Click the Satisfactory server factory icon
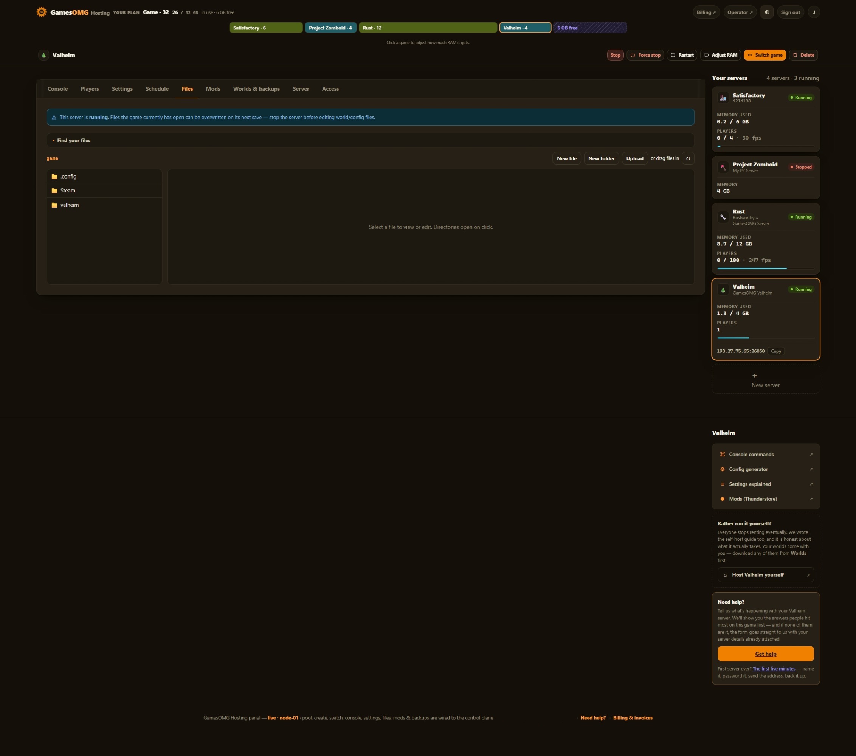The height and width of the screenshot is (756, 856). [x=723, y=98]
